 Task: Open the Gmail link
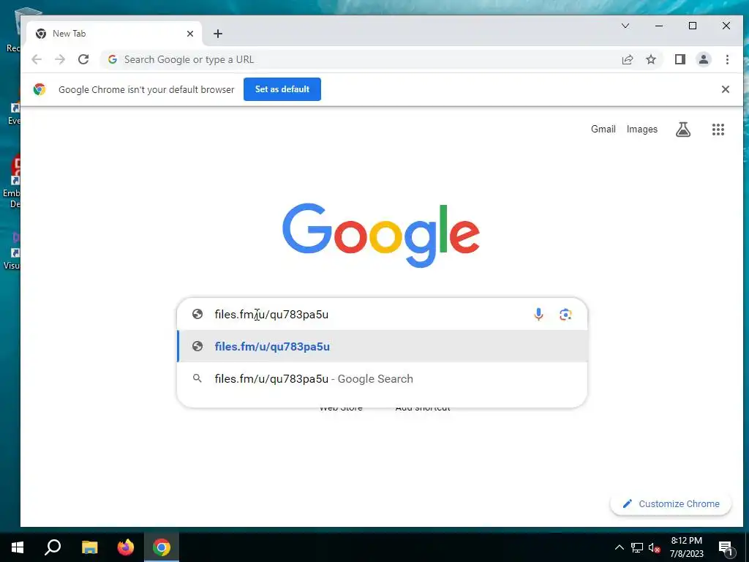603,129
